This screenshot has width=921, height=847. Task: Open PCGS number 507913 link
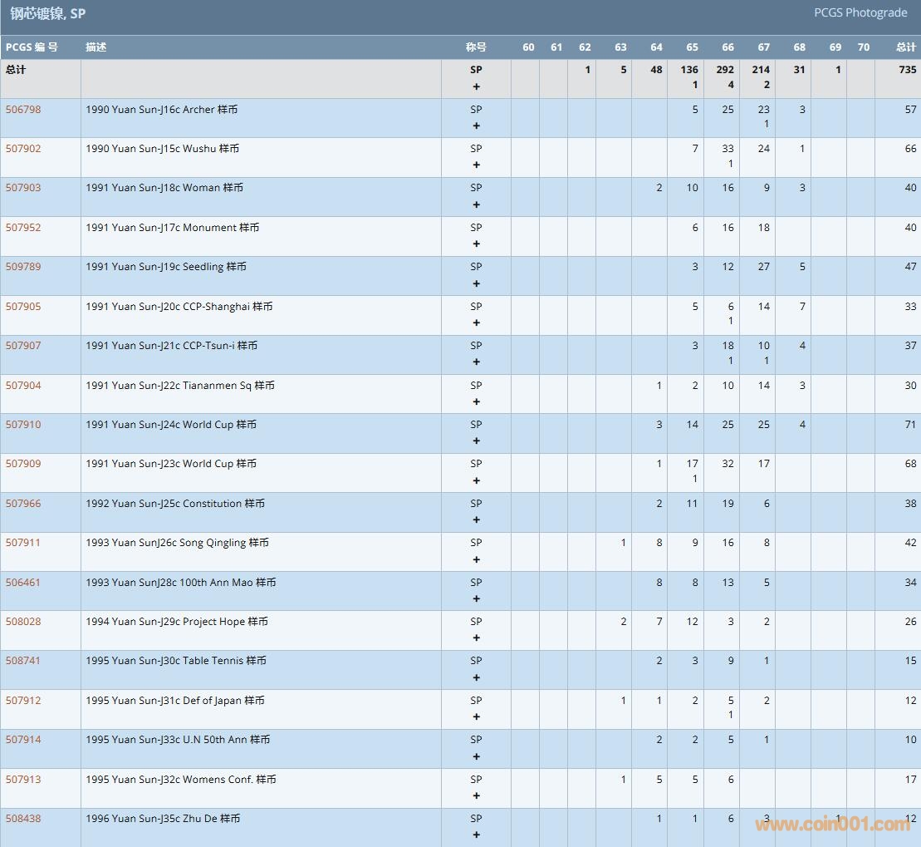point(23,780)
